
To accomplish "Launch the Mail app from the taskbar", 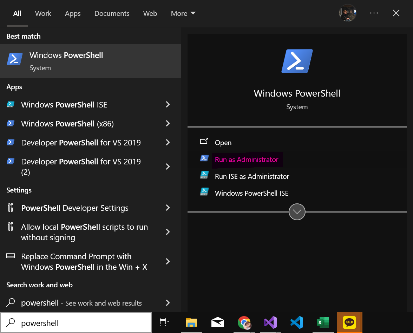I will point(218,322).
